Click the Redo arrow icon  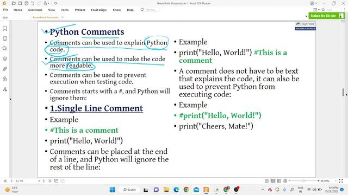click(x=39, y=3)
